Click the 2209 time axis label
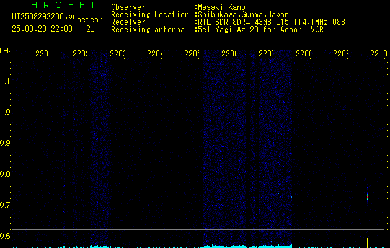Viewport: 390px width, 248px height. (x=340, y=53)
